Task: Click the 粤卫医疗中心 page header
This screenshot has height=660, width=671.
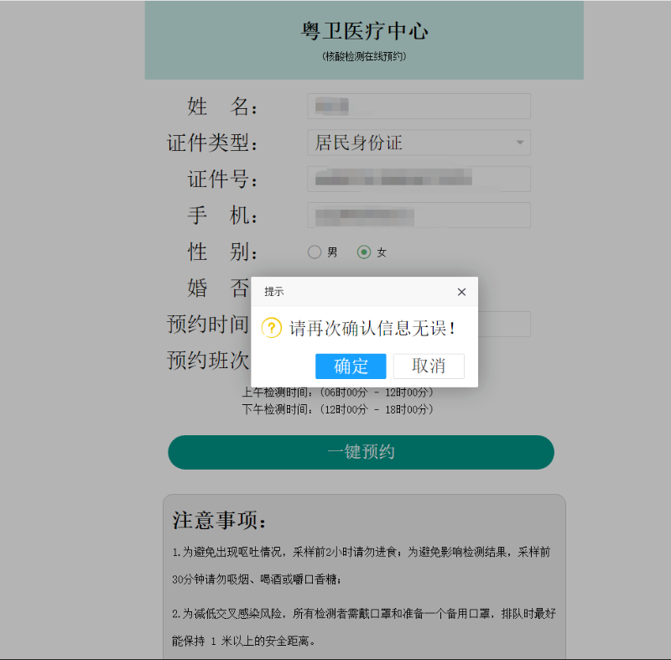Action: pyautogui.click(x=363, y=30)
